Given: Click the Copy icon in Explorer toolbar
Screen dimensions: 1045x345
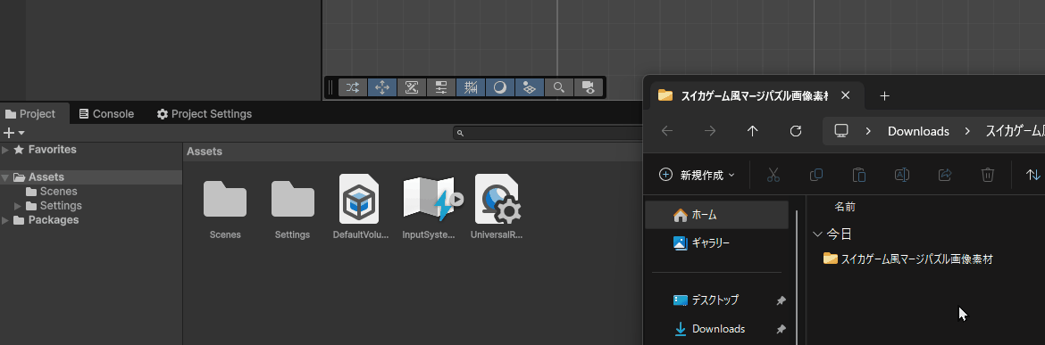Looking at the screenshot, I should pyautogui.click(x=815, y=175).
